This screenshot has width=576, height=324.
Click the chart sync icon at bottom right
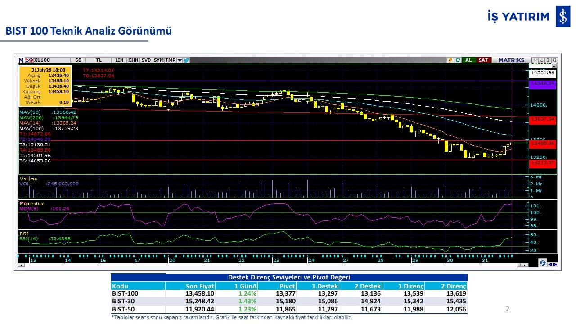pos(542,264)
